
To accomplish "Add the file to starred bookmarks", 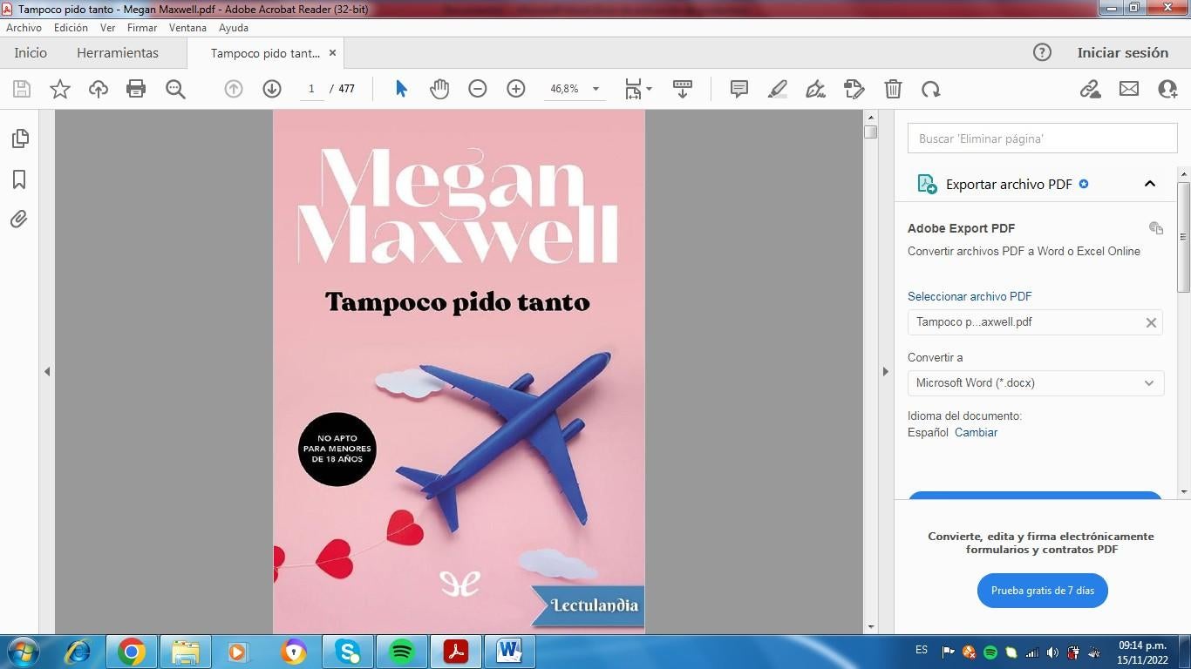I will 60,89.
